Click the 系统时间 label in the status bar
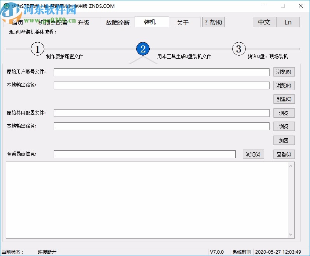The width and height of the screenshot is (310, 256). coord(242,252)
